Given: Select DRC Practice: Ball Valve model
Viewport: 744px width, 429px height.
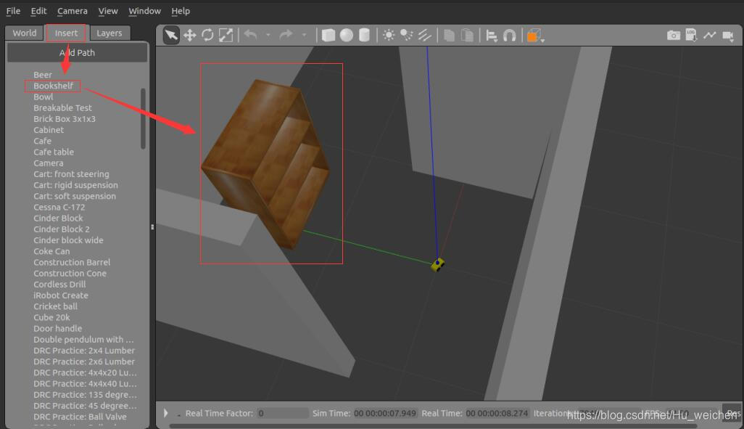Looking at the screenshot, I should coord(80,417).
